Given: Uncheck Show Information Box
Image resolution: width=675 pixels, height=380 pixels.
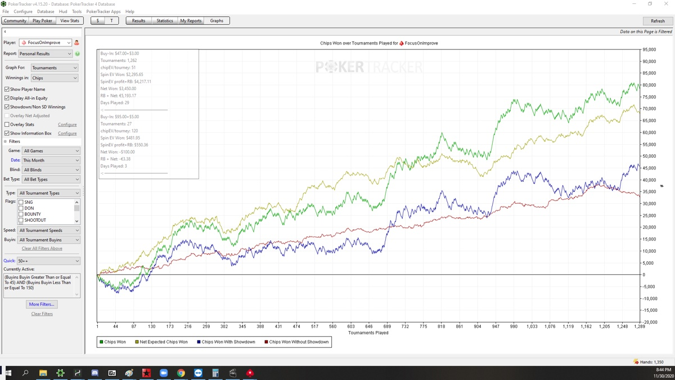Looking at the screenshot, I should tap(7, 133).
